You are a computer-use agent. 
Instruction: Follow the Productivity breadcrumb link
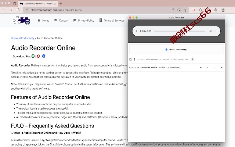[27, 38]
